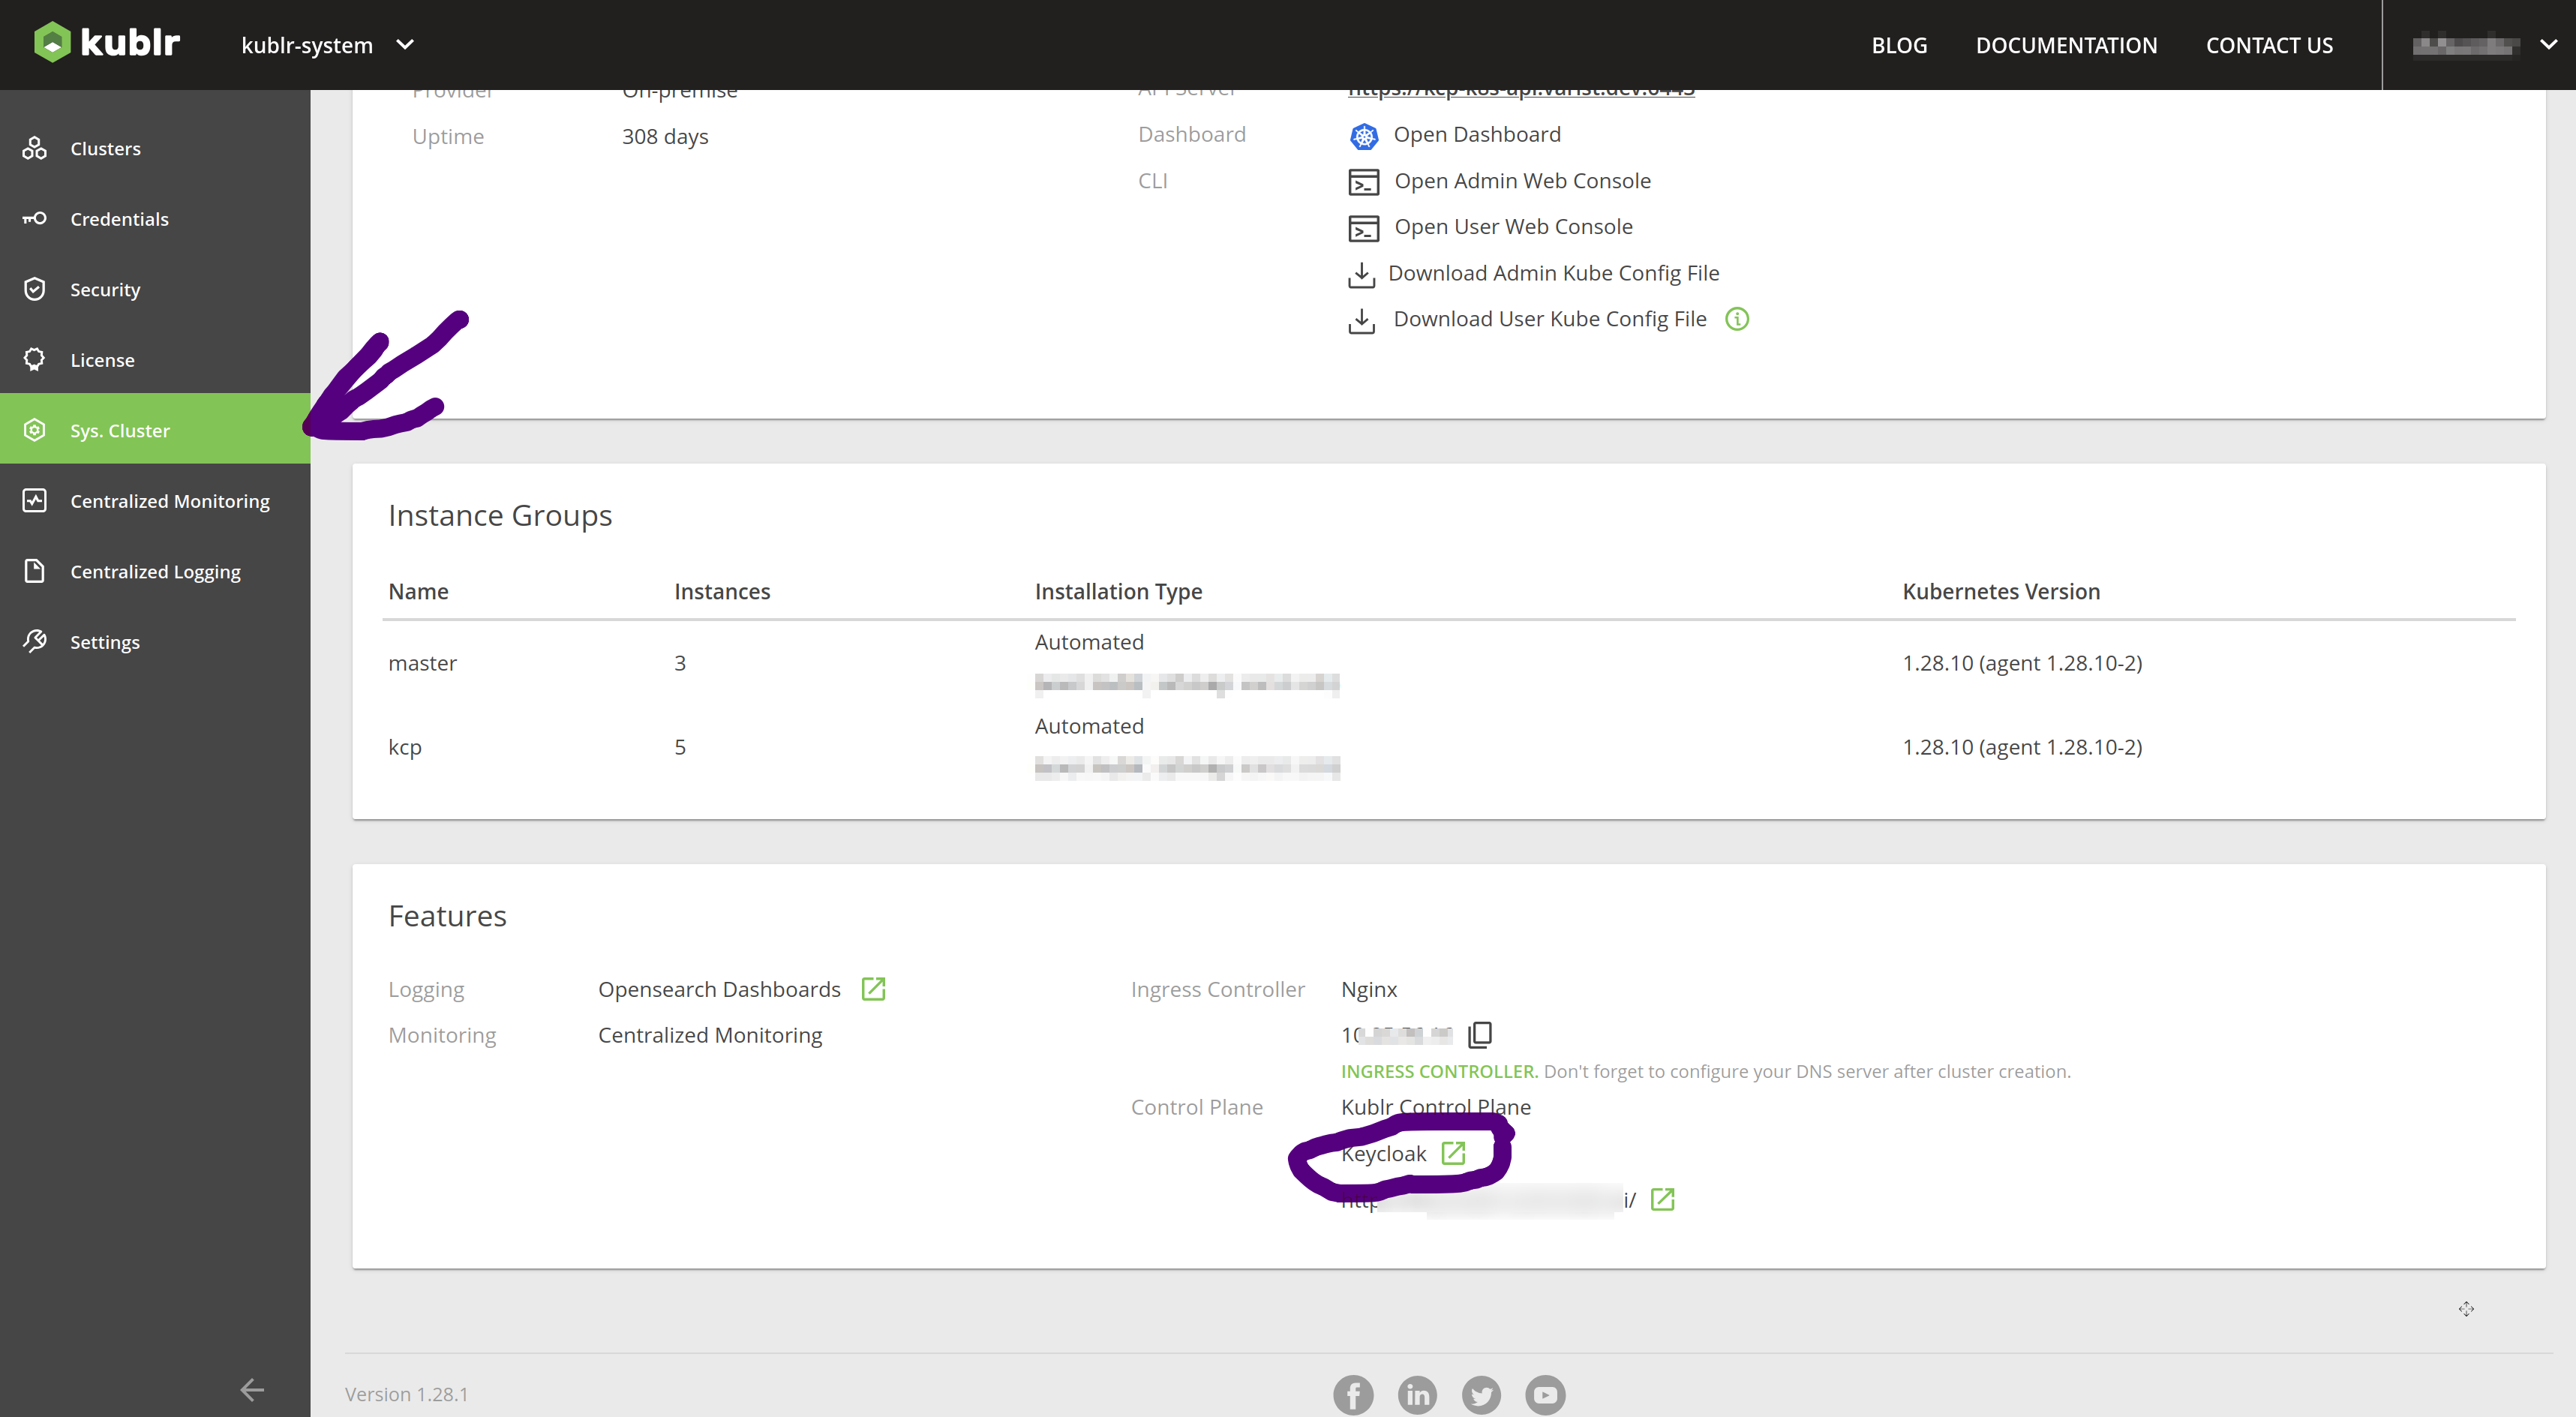Open the Credentials page
2576x1417 pixels.
point(155,219)
